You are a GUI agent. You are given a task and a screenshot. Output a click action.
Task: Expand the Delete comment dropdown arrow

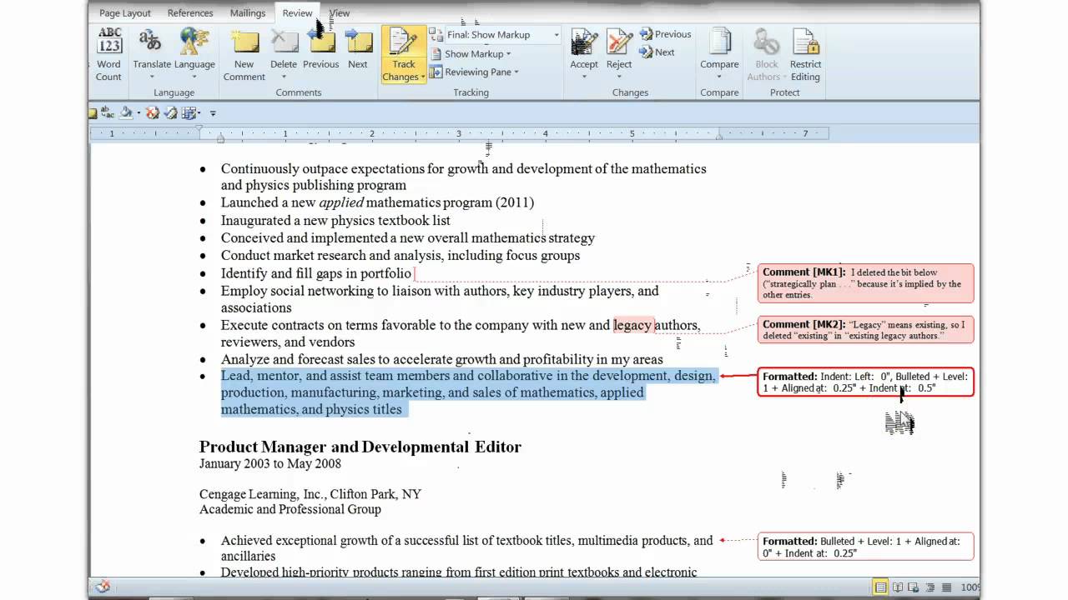(284, 77)
